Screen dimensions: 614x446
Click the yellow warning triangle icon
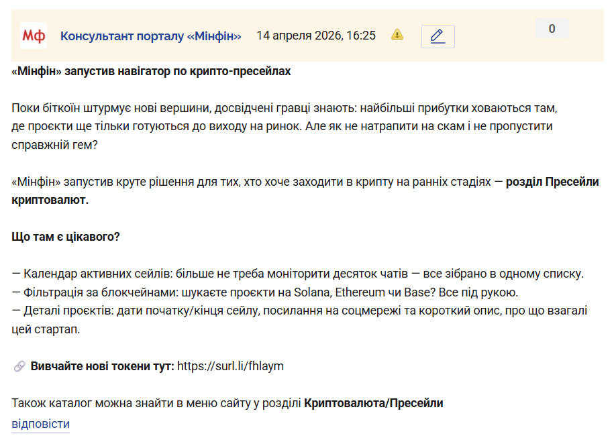tap(397, 34)
